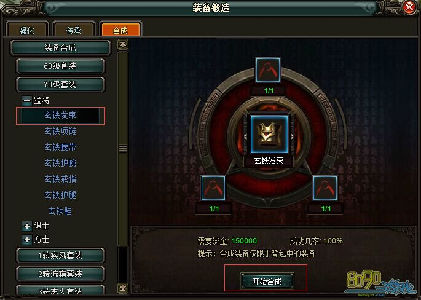Click the scroll-down arrow icon at list bottom
Viewport: 421px width, 300px height.
click(123, 288)
